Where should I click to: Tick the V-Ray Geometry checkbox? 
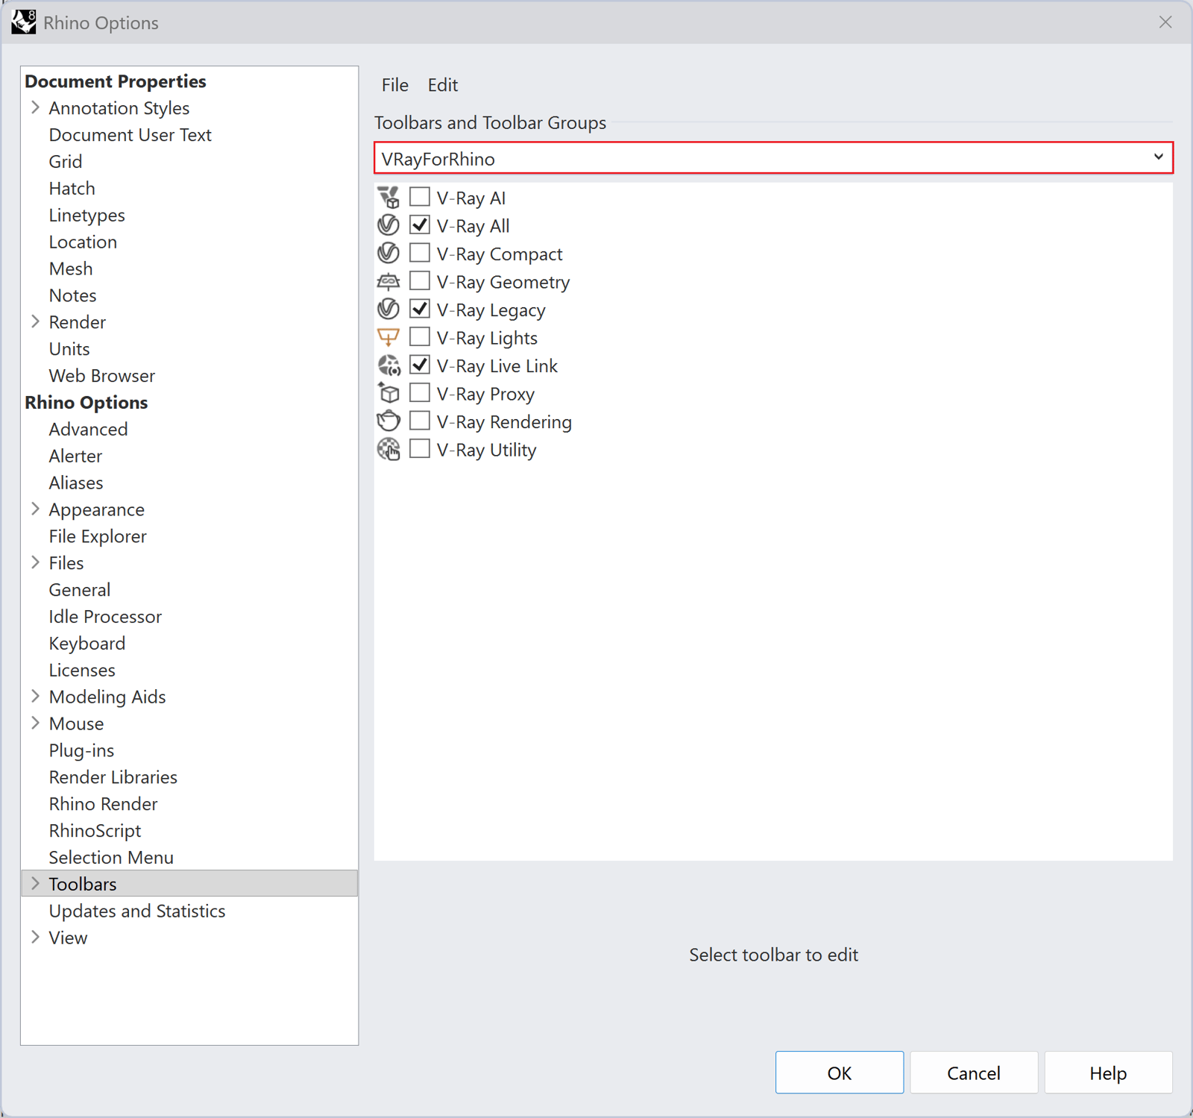pos(420,280)
